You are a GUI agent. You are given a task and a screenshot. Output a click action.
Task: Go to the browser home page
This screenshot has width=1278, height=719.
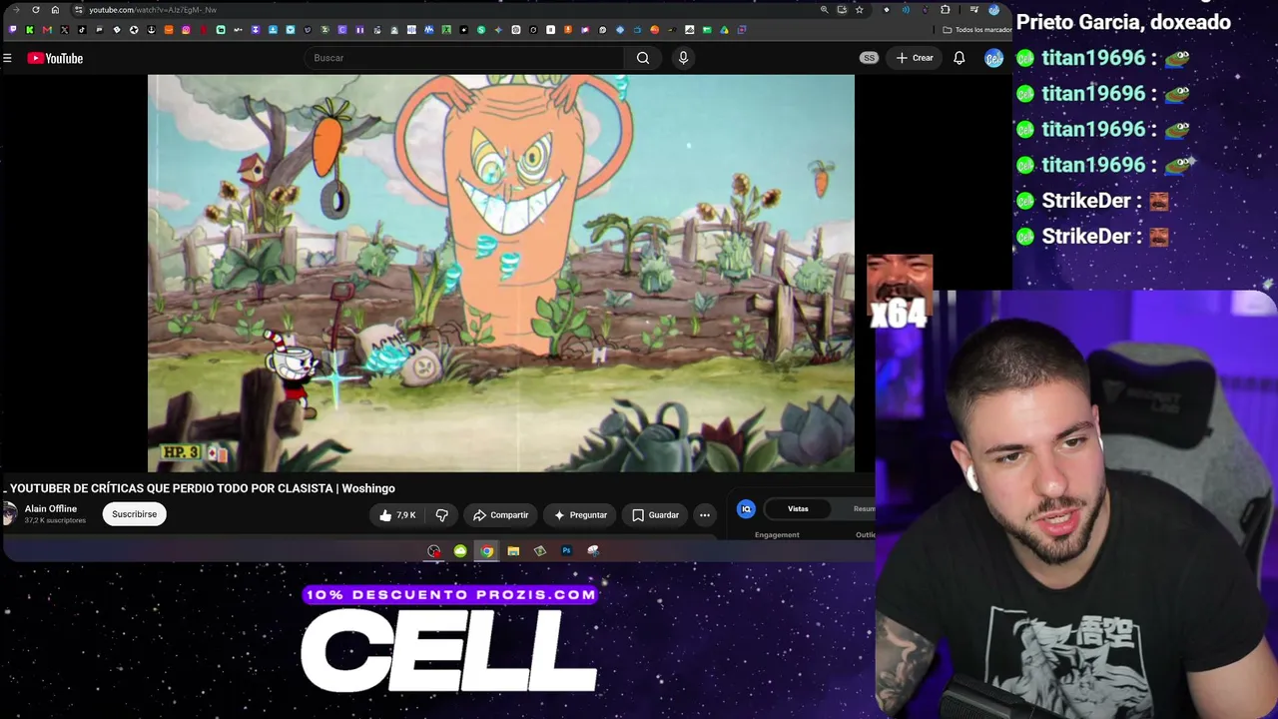coord(55,10)
